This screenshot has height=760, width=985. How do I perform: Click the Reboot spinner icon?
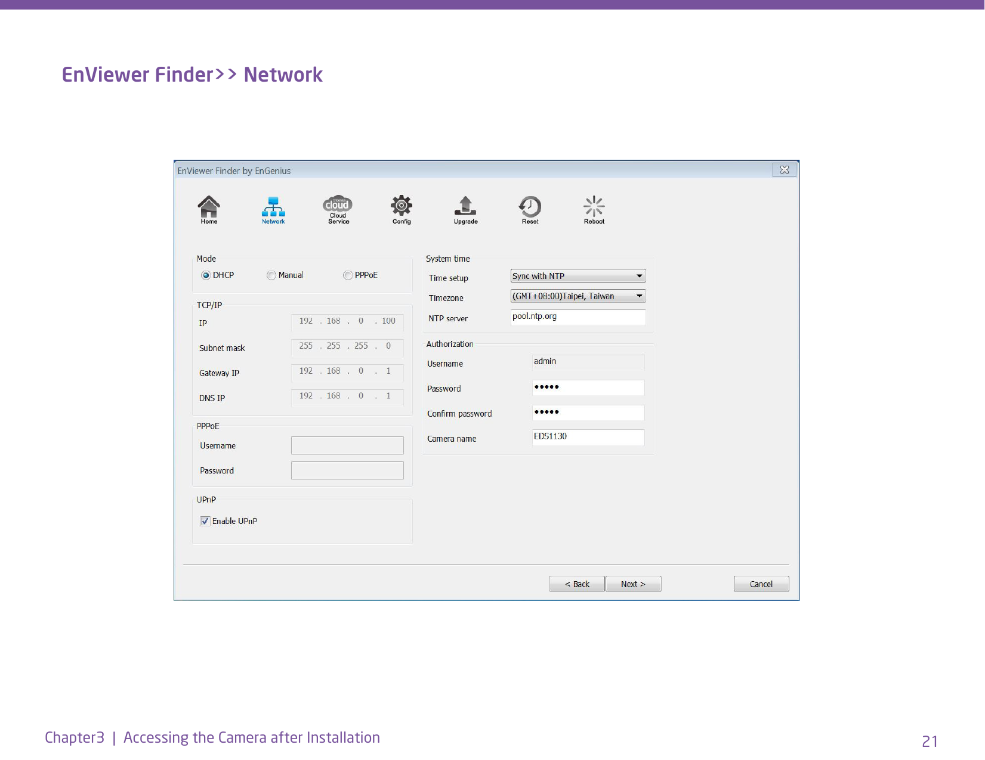coord(594,210)
